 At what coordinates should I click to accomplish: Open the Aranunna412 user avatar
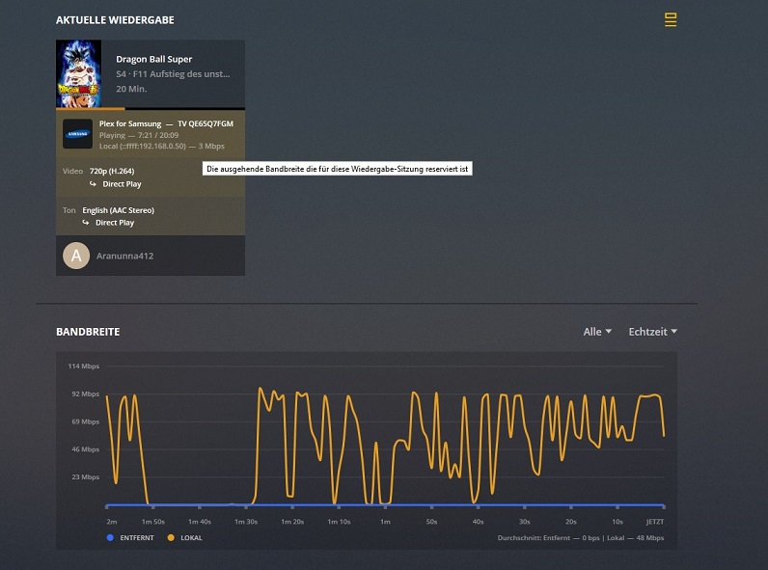coord(76,256)
